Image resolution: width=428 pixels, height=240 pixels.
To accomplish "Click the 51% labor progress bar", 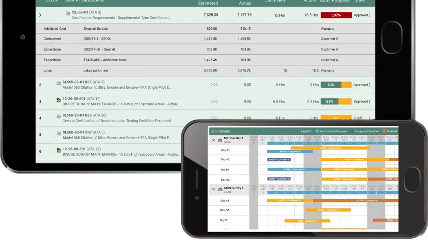I will coord(336,102).
